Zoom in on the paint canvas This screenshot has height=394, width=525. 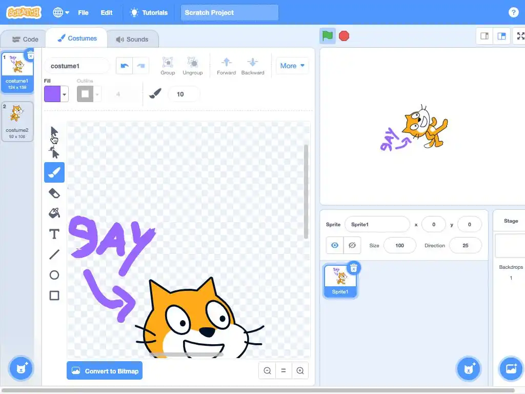(x=300, y=370)
